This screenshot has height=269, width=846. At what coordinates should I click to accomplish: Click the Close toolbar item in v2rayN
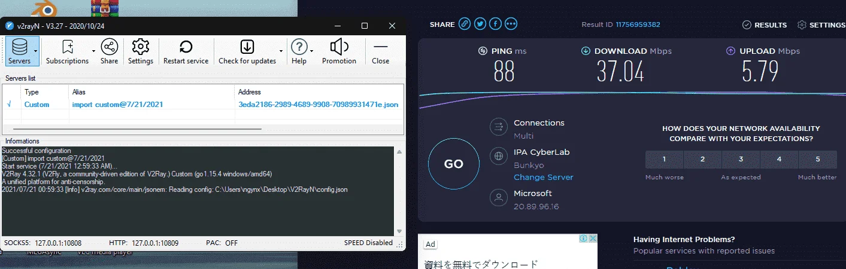[x=380, y=51]
